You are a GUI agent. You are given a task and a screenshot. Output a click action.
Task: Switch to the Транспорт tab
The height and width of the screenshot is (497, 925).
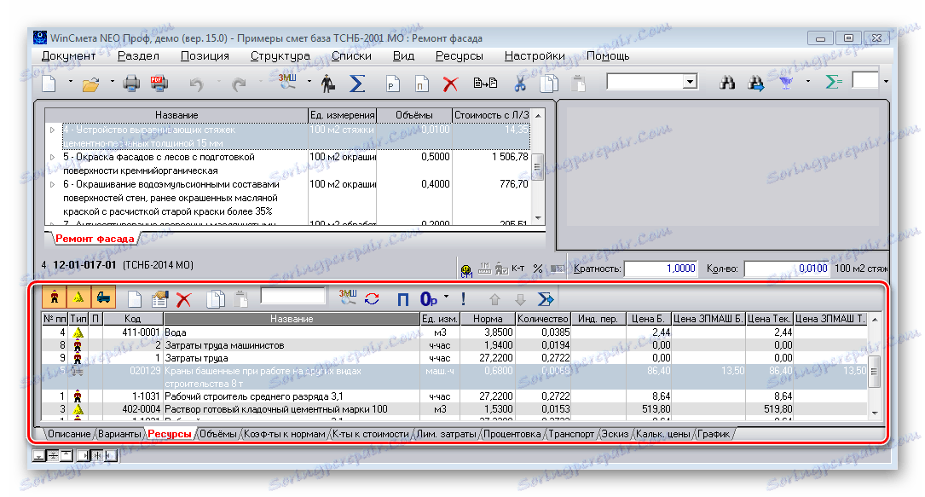click(572, 434)
